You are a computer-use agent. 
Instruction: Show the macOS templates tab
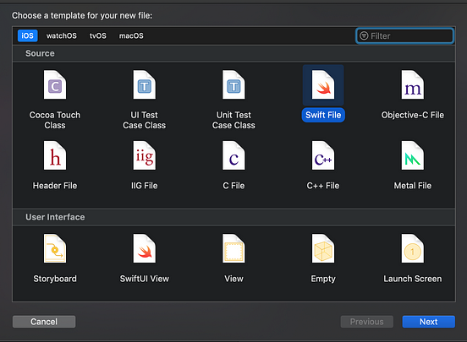pyautogui.click(x=131, y=35)
